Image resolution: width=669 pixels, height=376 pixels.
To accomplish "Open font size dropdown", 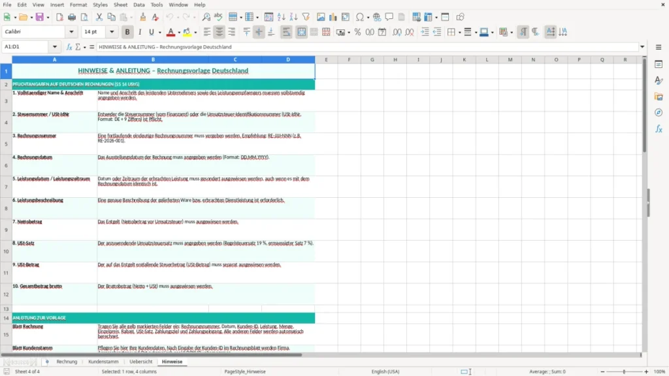I will (x=112, y=31).
